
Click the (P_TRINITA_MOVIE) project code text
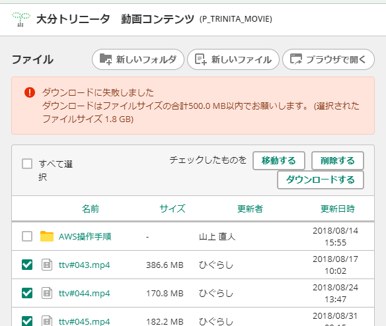(x=236, y=19)
